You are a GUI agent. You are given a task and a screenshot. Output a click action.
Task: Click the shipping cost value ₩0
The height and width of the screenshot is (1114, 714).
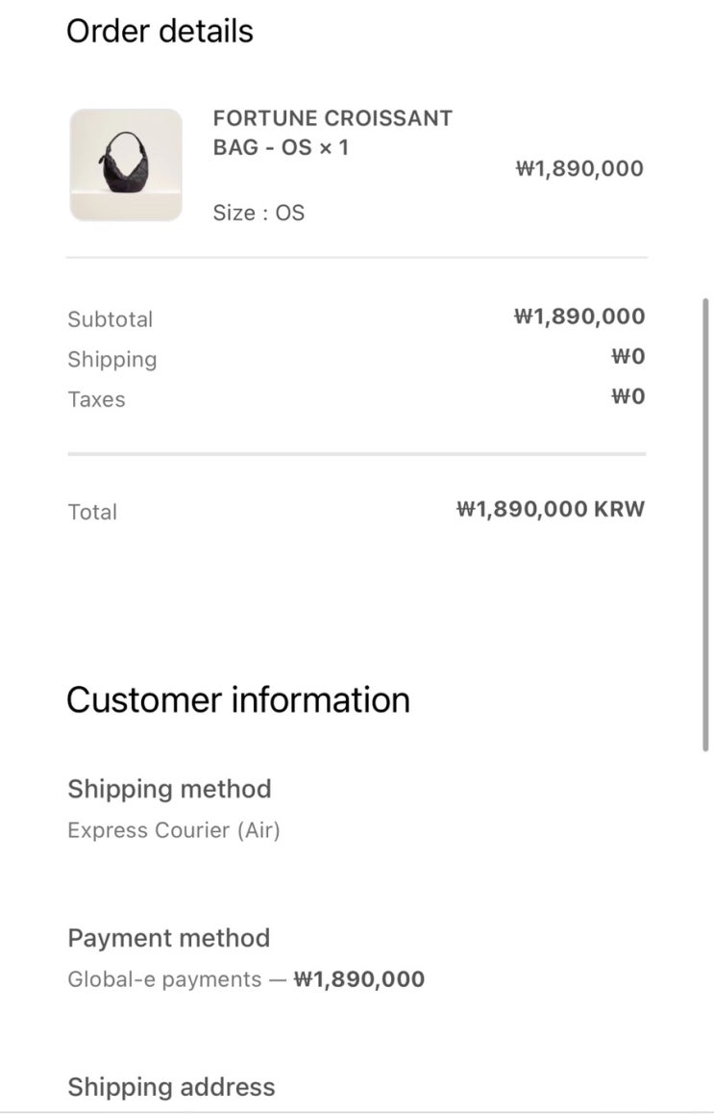coord(628,357)
